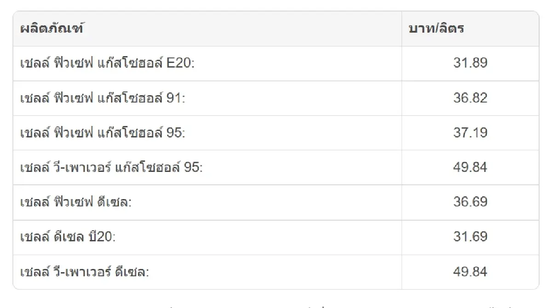Click the text บี20 in the diesel row
Screen dimensions: 552x308
click(x=102, y=236)
